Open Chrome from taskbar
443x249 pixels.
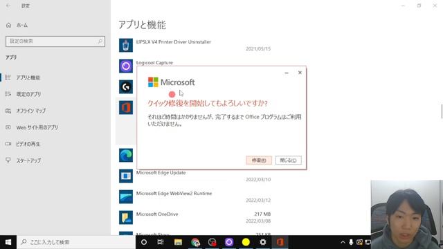coord(195,242)
